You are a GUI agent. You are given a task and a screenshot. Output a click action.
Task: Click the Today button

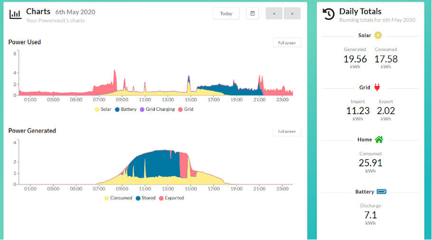[x=226, y=13]
